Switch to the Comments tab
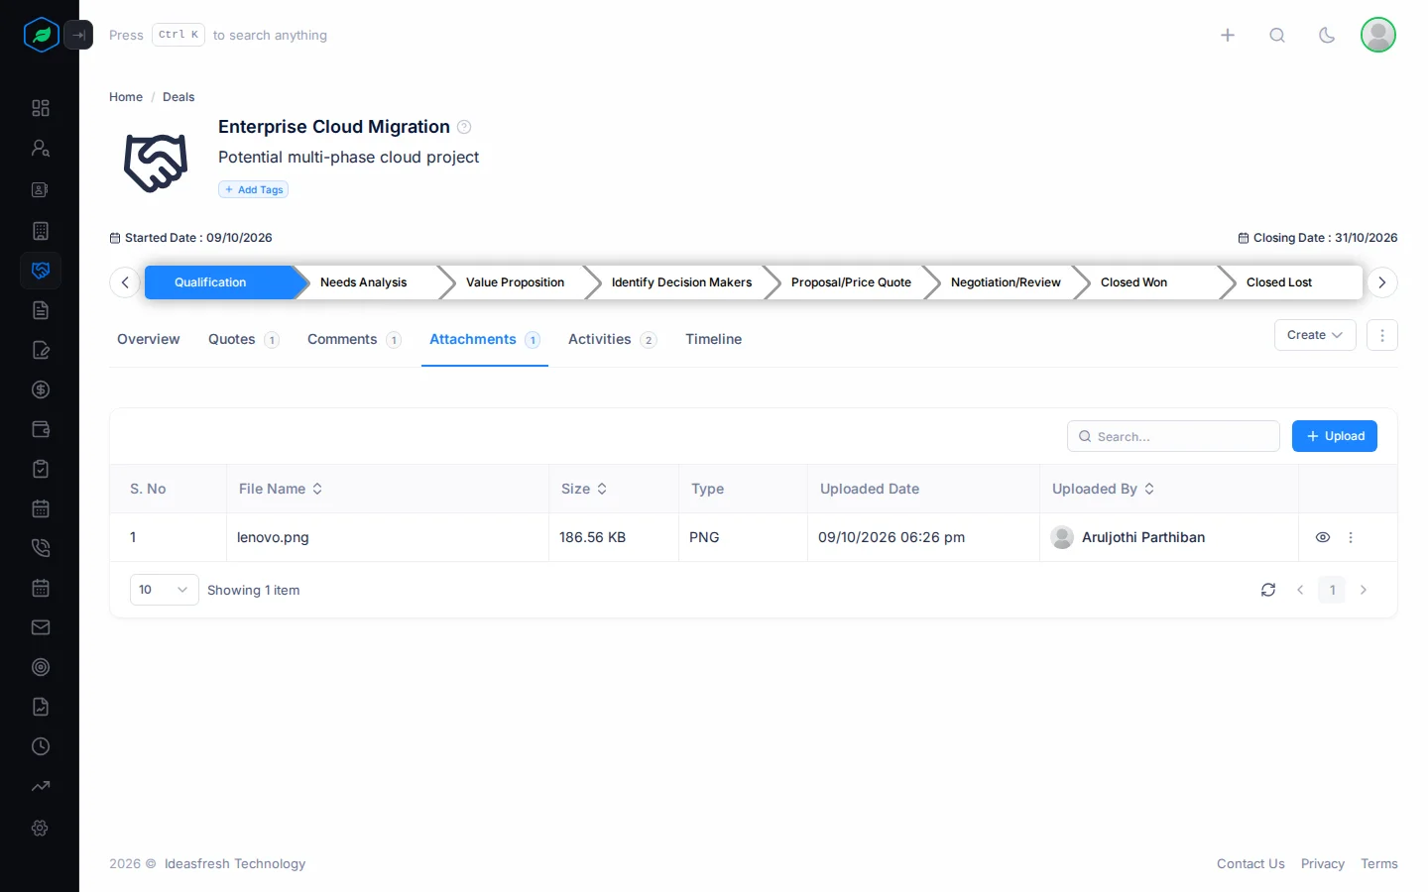This screenshot has width=1428, height=892. (354, 339)
